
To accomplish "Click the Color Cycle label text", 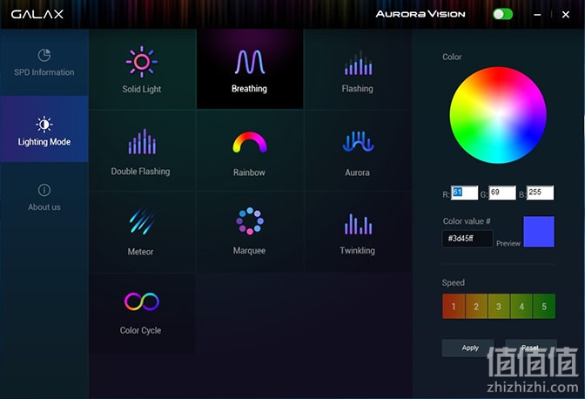I will [x=141, y=330].
